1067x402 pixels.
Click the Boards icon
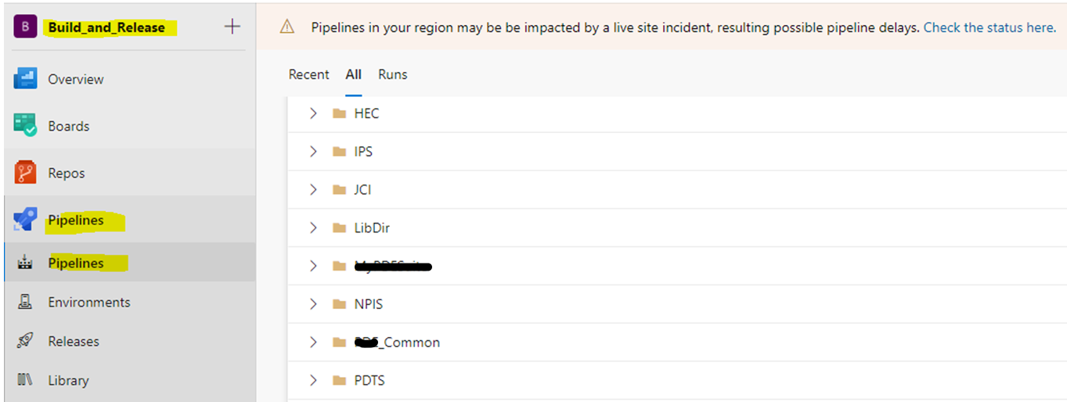click(x=25, y=126)
